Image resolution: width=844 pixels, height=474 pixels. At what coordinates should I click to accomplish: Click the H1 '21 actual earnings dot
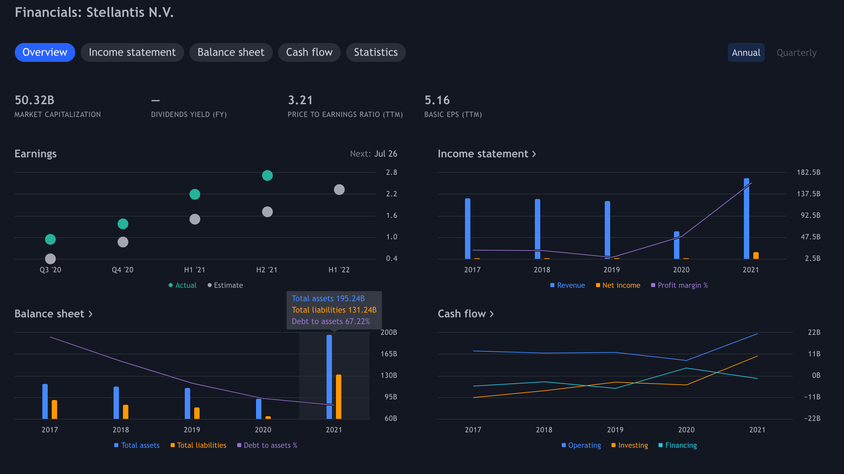tap(195, 194)
